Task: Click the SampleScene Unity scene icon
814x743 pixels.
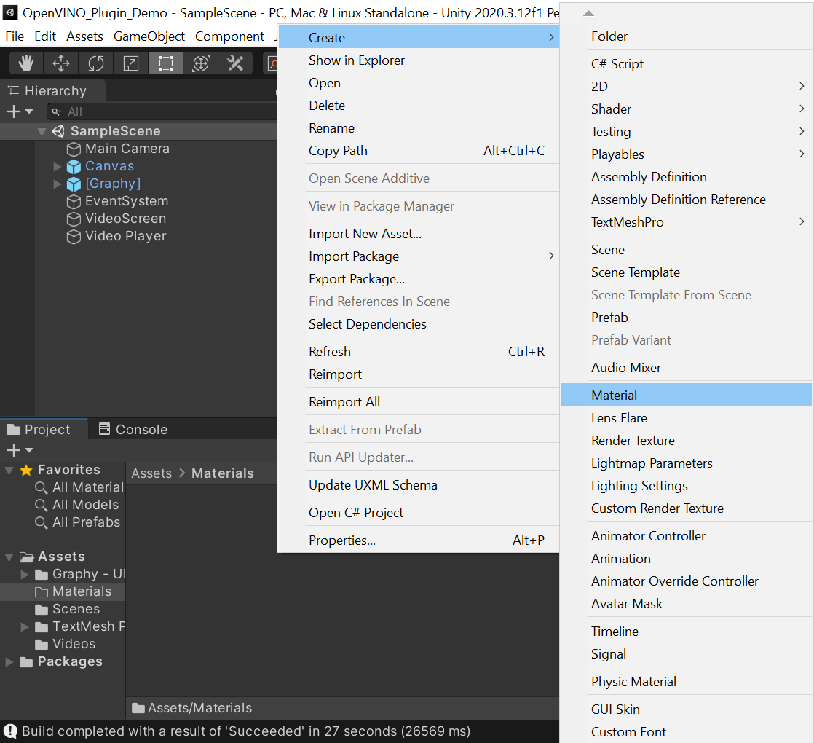Action: coord(58,131)
